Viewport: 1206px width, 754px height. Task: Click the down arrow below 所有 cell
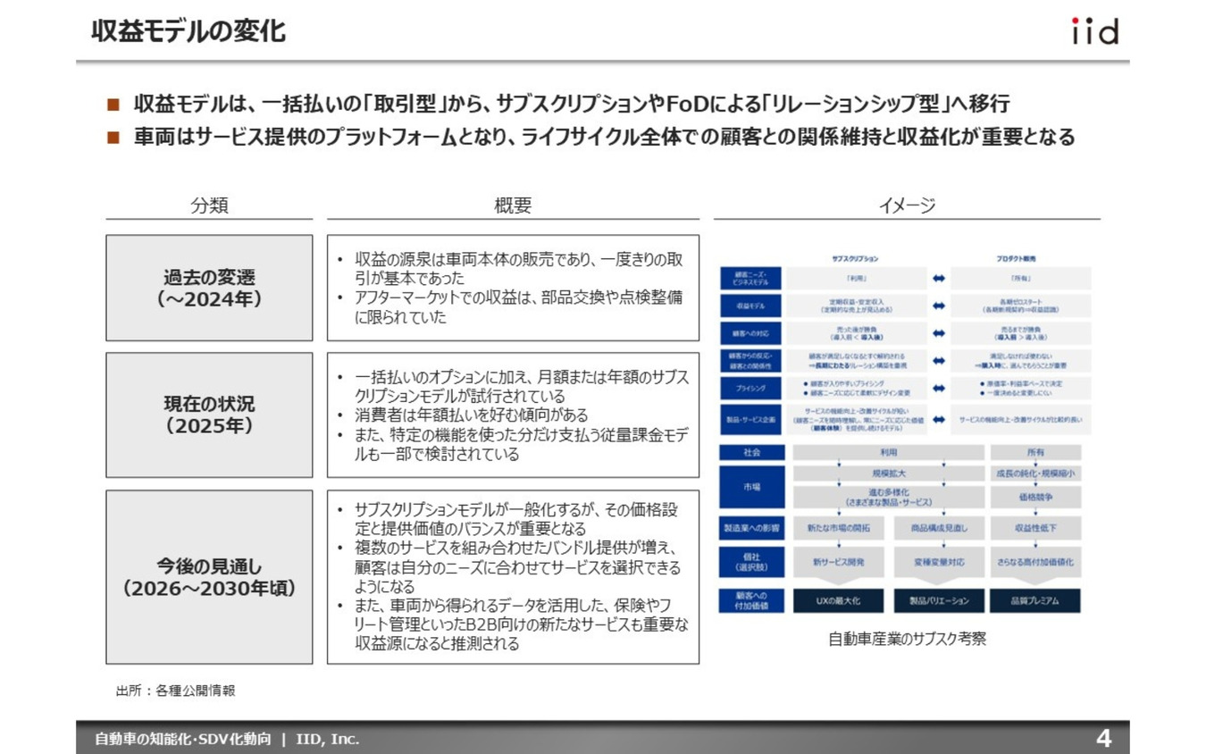coord(1035,463)
